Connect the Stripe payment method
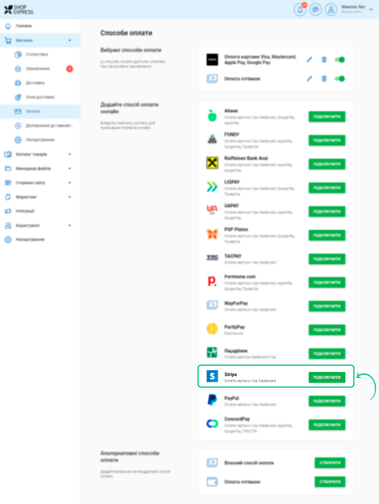The height and width of the screenshot is (504, 379). [x=327, y=377]
